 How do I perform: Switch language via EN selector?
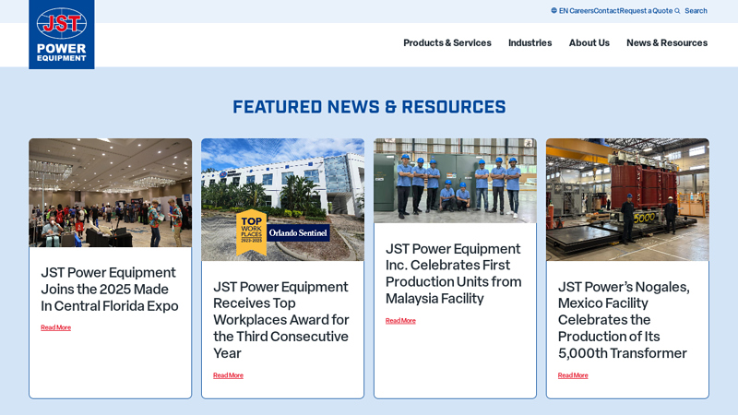[564, 11]
